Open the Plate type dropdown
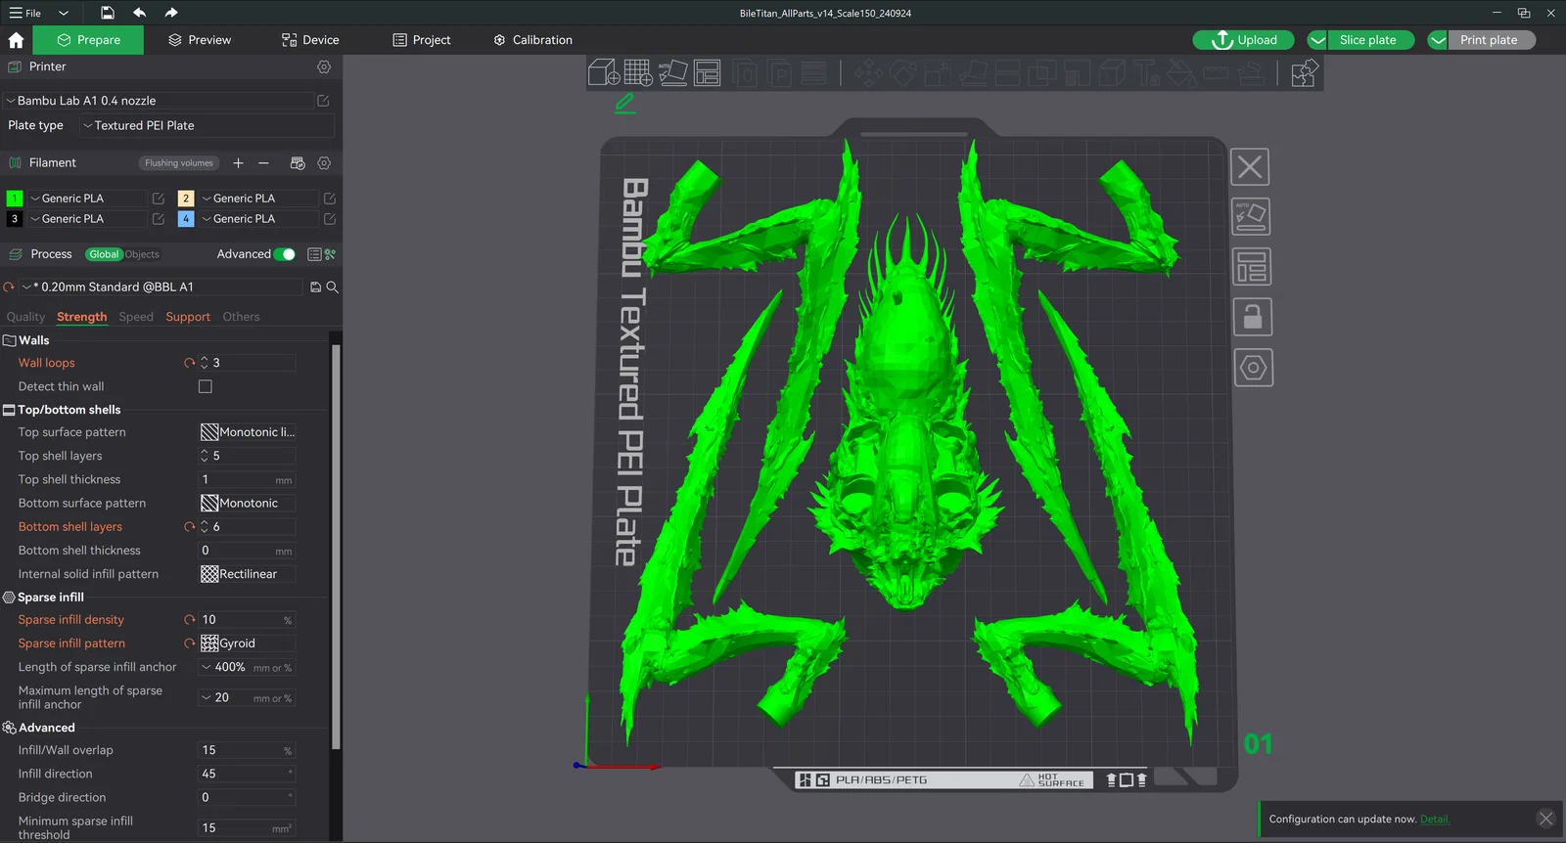 [207, 125]
